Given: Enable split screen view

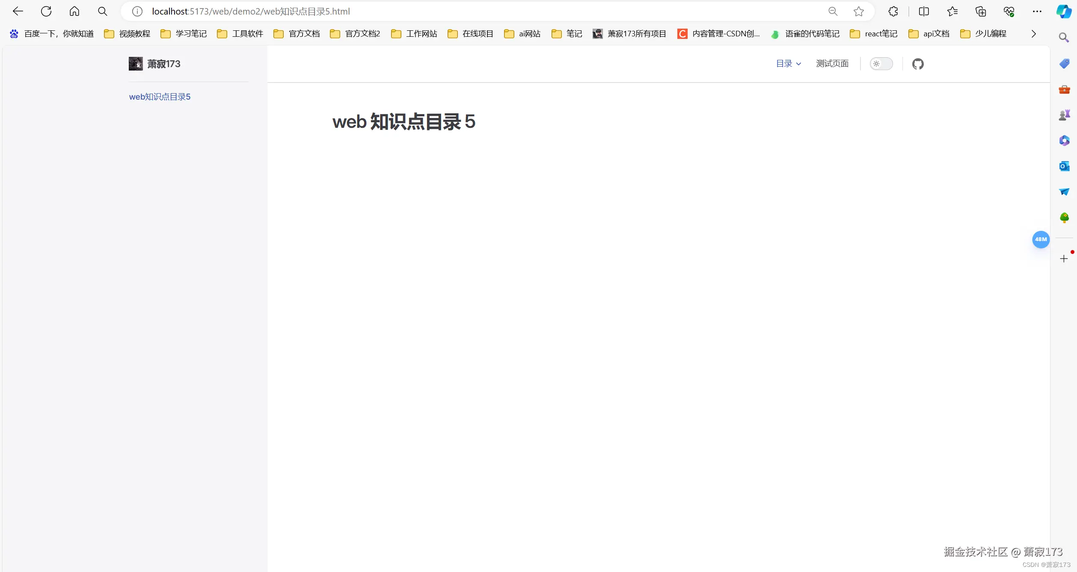Looking at the screenshot, I should coord(924,12).
